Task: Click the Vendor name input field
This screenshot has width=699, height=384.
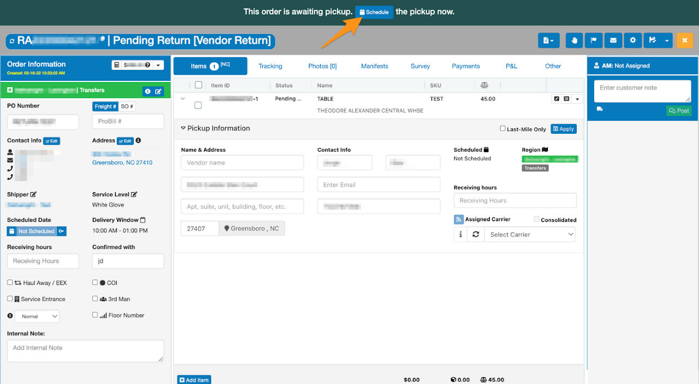Action: coord(242,163)
